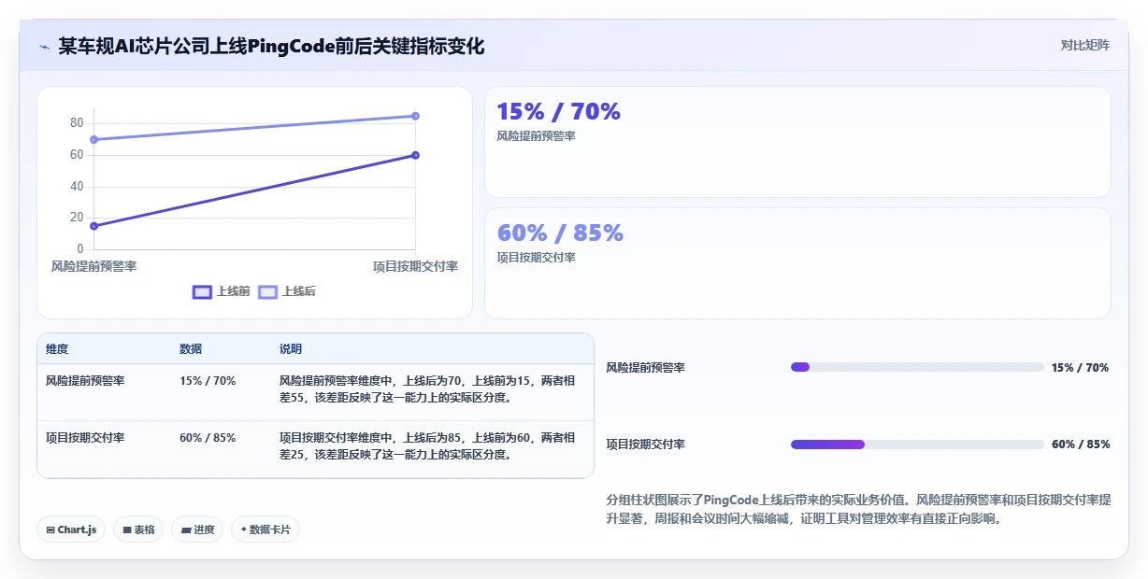Click the 项目按期交付率 x-axis label in chart
The height and width of the screenshot is (579, 1148).
(x=415, y=266)
